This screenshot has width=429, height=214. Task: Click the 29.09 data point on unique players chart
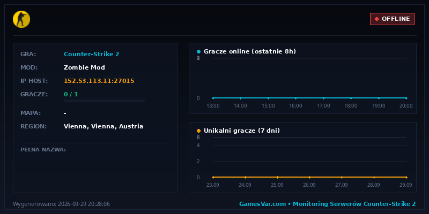click(406, 177)
